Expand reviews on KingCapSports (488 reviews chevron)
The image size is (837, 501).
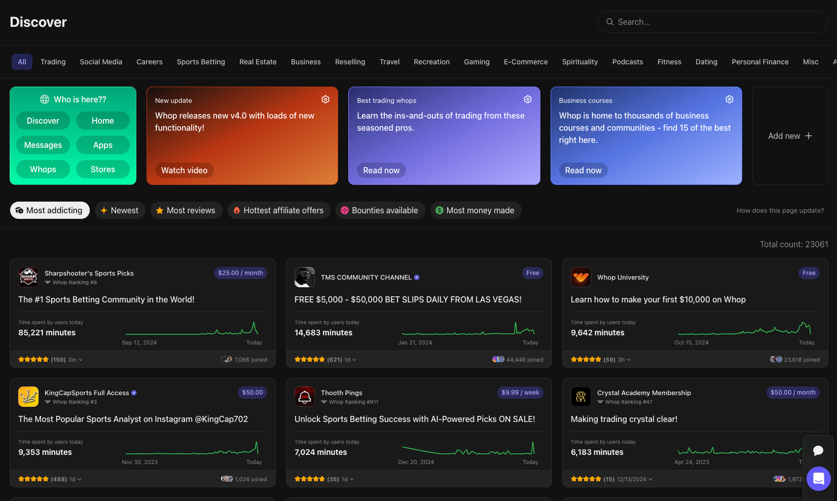[80, 479]
